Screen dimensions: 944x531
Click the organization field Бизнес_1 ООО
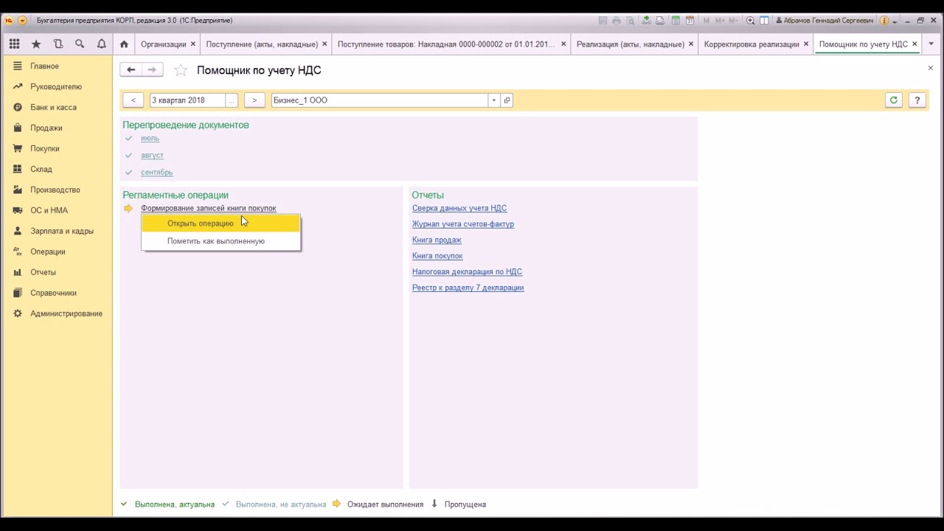[379, 100]
